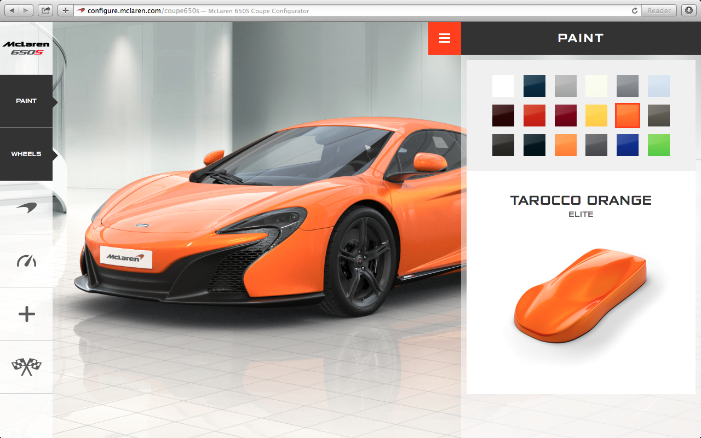Open the speedometer performance section
The image size is (701, 438).
pyautogui.click(x=26, y=261)
